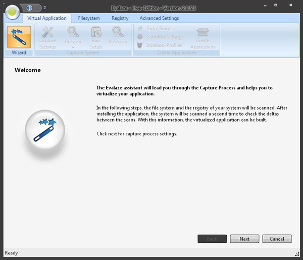Click the Wizard wand icon

pos(19,37)
